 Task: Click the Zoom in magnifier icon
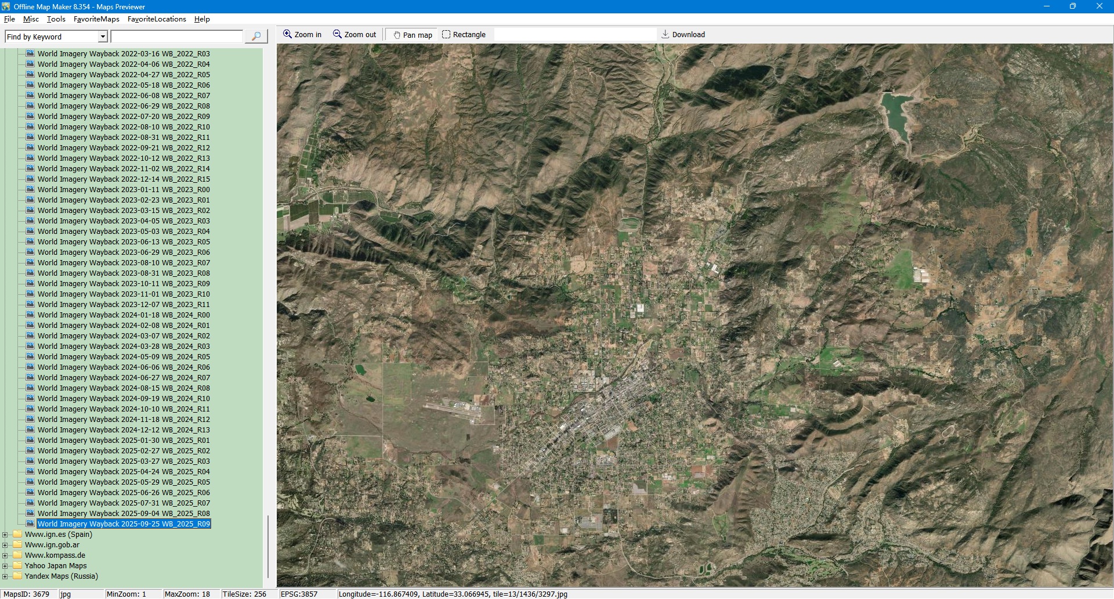click(287, 34)
